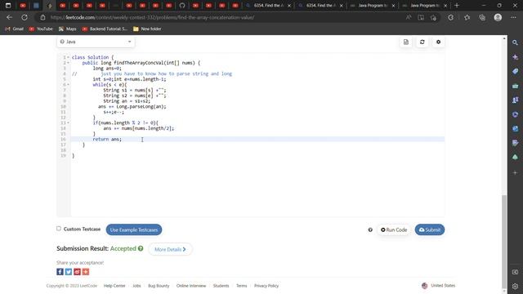This screenshot has height=294, width=523.
Task: Open More Details for the submission
Action: click(170, 249)
